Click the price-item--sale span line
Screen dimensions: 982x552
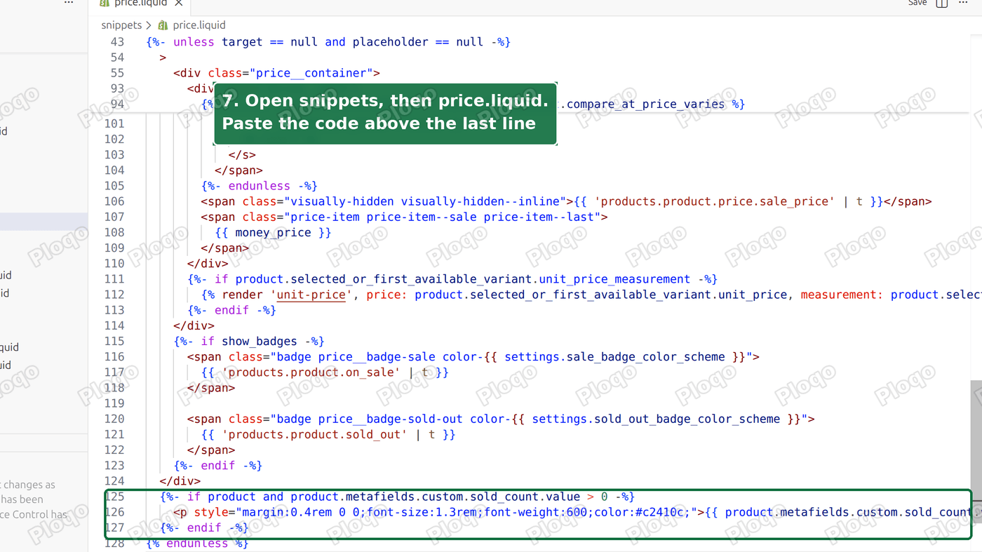tap(404, 217)
